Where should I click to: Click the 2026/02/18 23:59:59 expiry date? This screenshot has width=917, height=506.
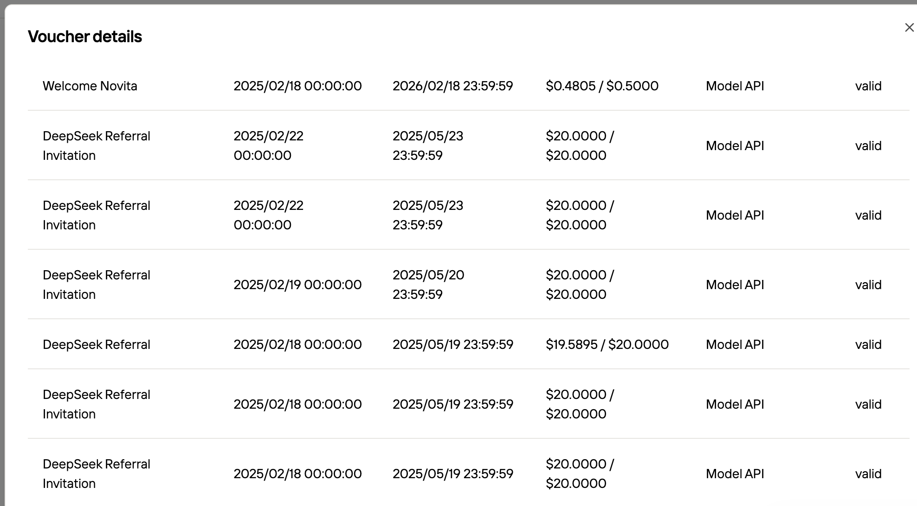452,86
